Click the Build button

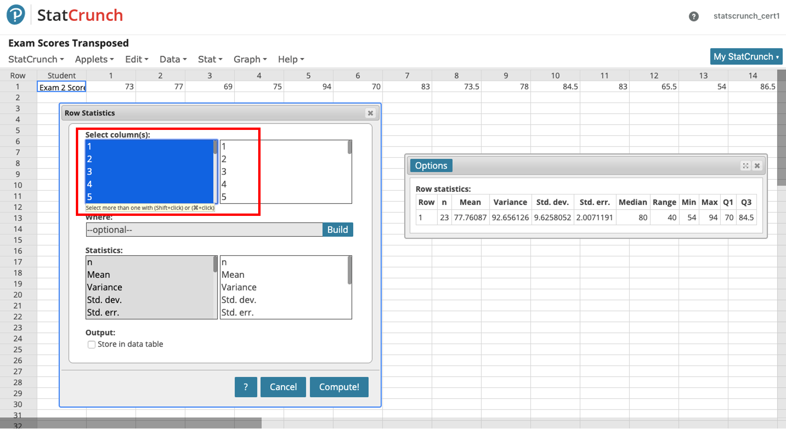click(x=337, y=230)
